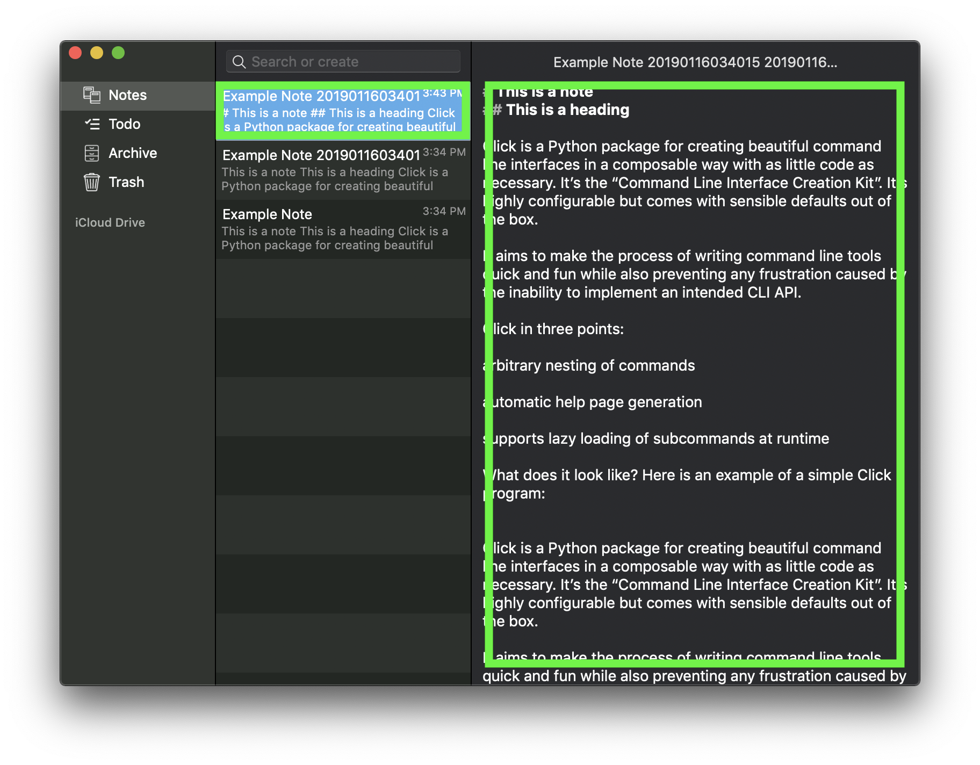Open the Trash via its bin icon
The height and width of the screenshot is (765, 980).
(92, 182)
